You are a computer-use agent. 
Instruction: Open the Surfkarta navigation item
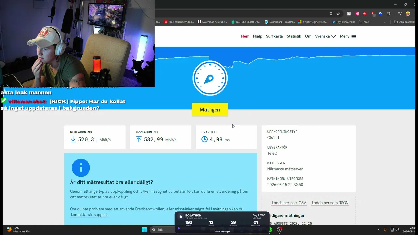pos(274,36)
